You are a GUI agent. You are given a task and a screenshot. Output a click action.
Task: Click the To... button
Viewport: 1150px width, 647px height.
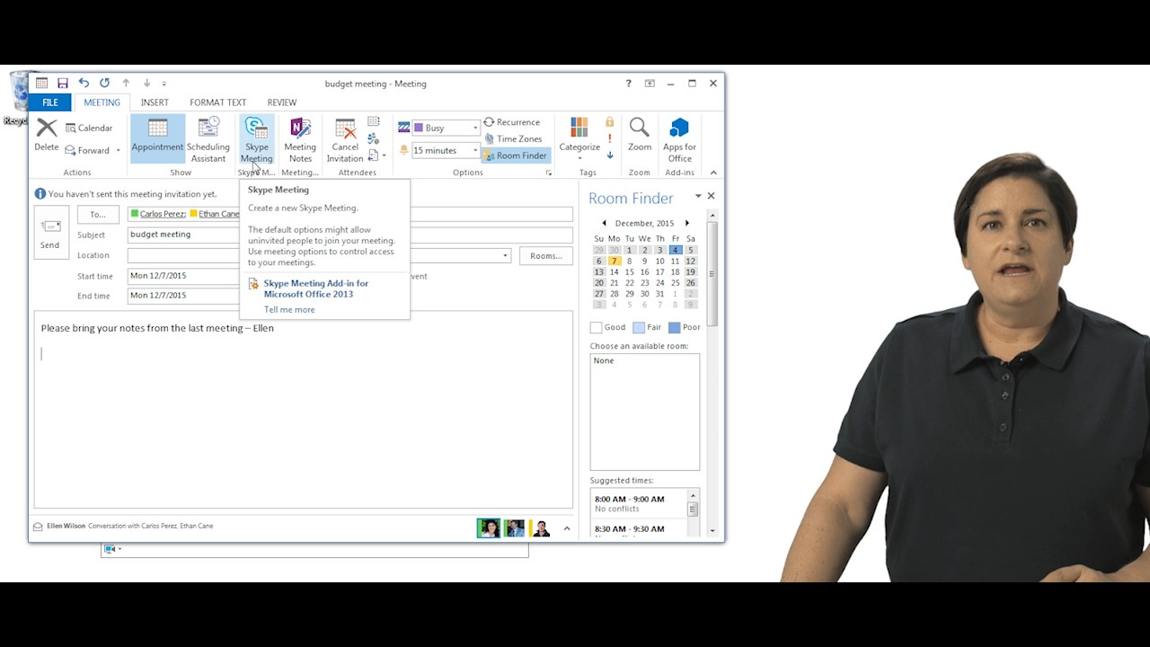[x=98, y=214]
